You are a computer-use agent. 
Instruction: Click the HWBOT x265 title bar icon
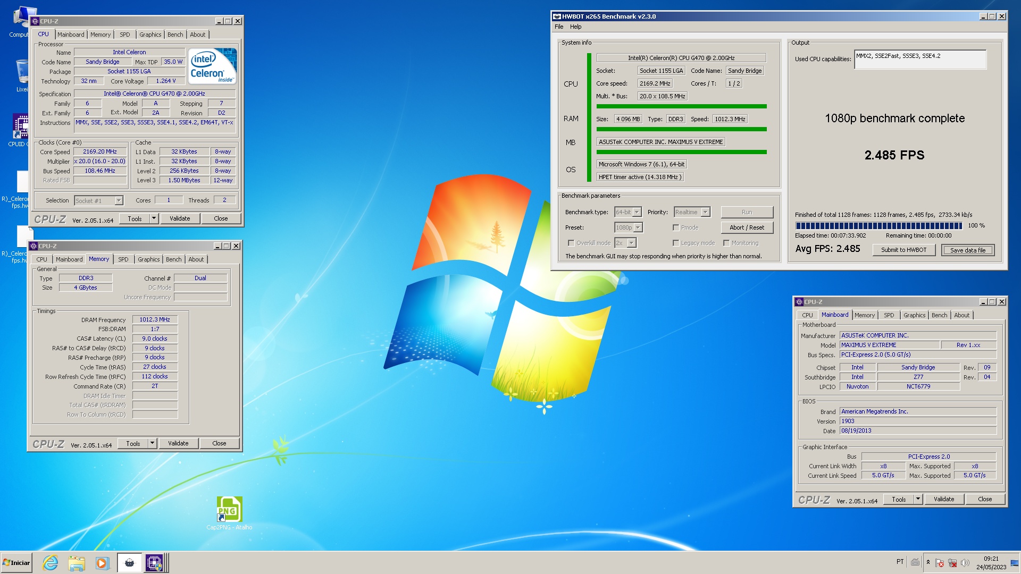[557, 16]
